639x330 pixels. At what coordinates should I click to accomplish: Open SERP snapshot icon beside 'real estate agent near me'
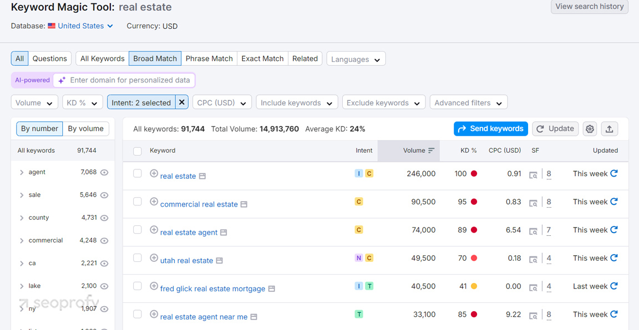pyautogui.click(x=254, y=317)
